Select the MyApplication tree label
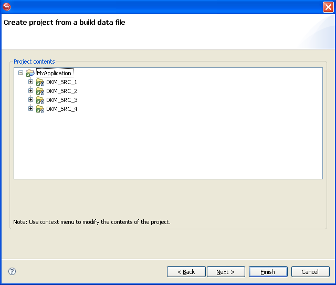Screen dimensions: 336x285 point(55,73)
